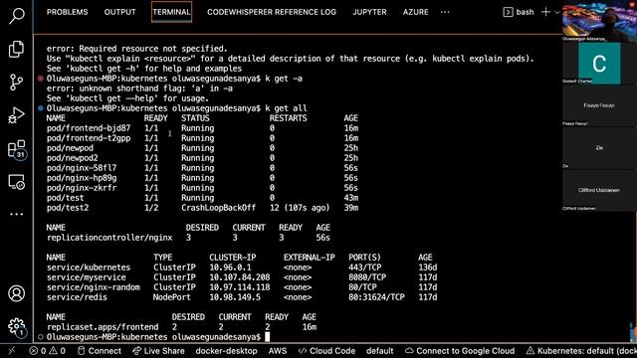Click pod/nginx-hp89g text
Screen dimensions: 637x358
click(x=82, y=178)
